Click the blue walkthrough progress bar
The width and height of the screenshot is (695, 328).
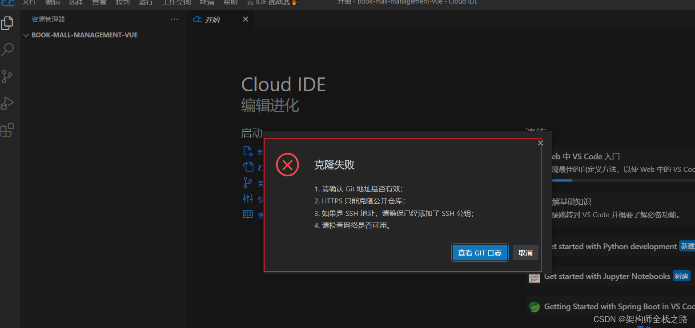[x=562, y=180]
